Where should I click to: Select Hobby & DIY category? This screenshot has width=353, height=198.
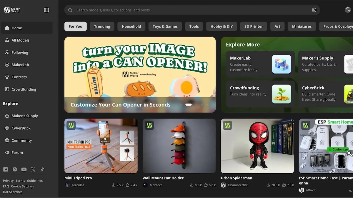click(222, 26)
